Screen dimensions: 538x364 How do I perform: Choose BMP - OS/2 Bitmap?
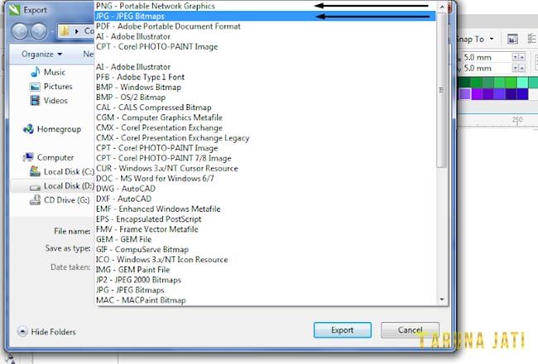(x=265, y=97)
